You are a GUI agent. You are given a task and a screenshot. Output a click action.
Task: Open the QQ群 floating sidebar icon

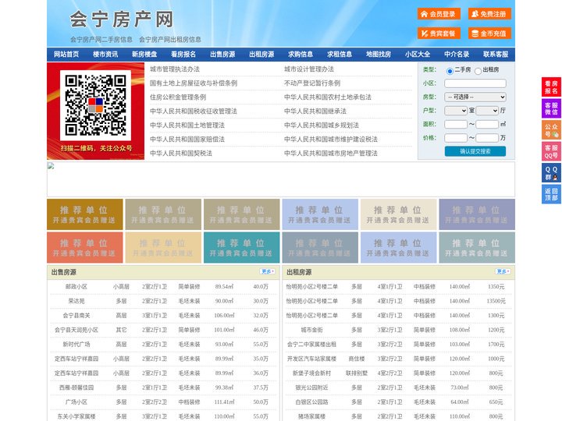(551, 173)
